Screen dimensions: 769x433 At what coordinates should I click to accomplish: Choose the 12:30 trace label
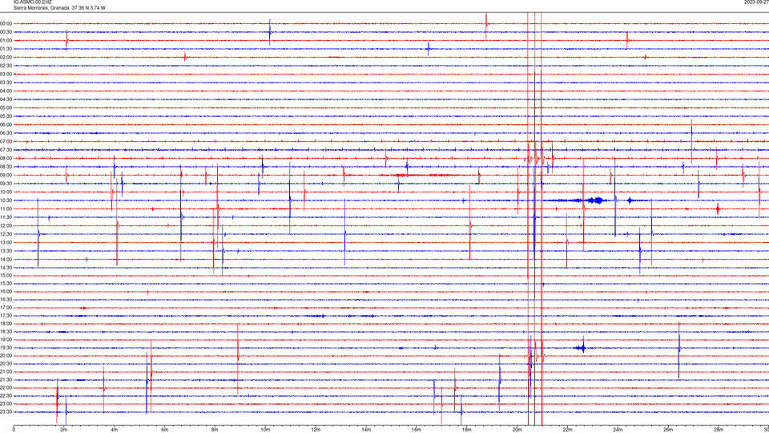coord(6,233)
